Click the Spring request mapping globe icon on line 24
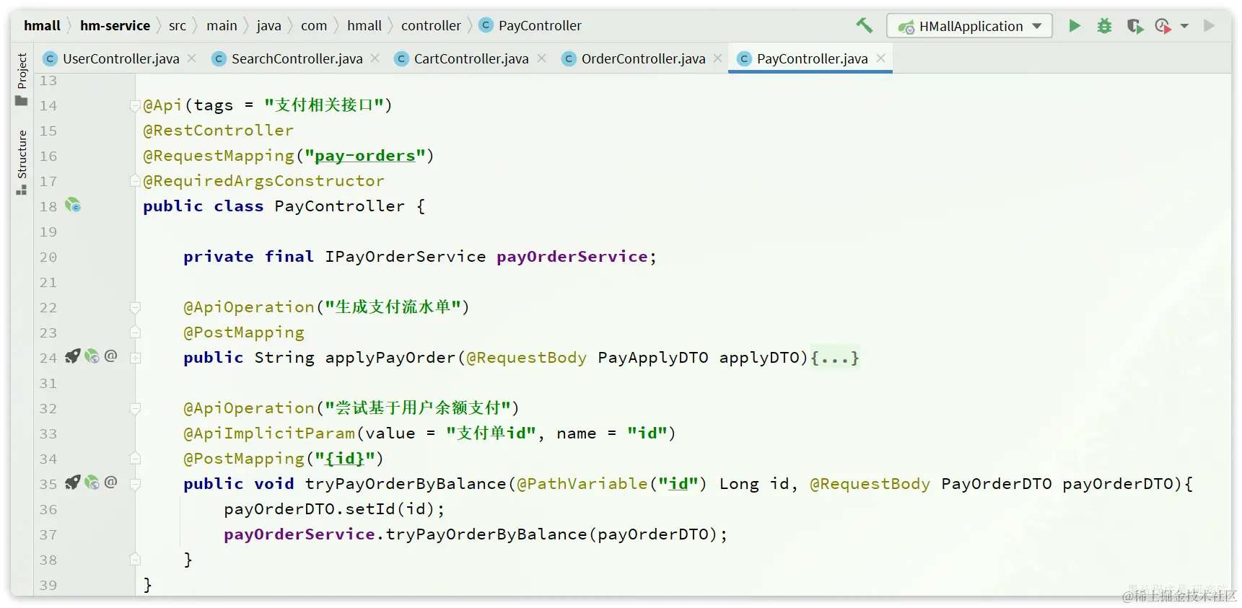The image size is (1242, 608). [x=92, y=356]
